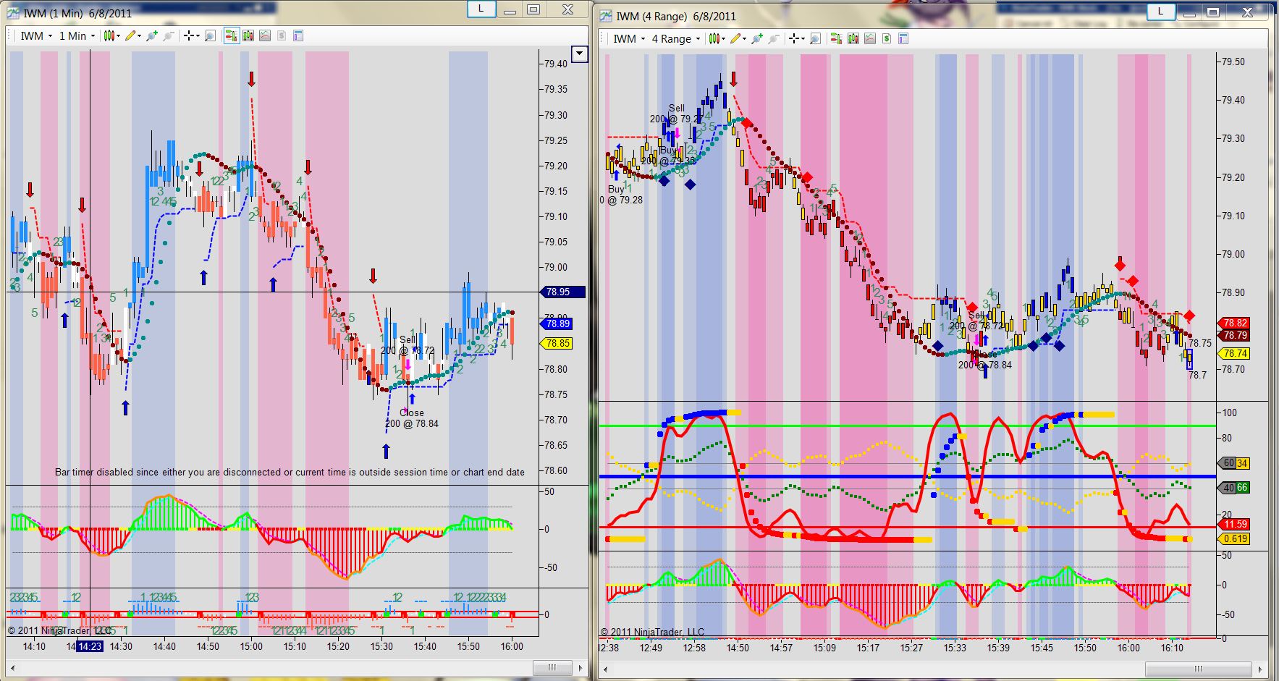Maximize the IWM 1 Min chart window

[533, 9]
